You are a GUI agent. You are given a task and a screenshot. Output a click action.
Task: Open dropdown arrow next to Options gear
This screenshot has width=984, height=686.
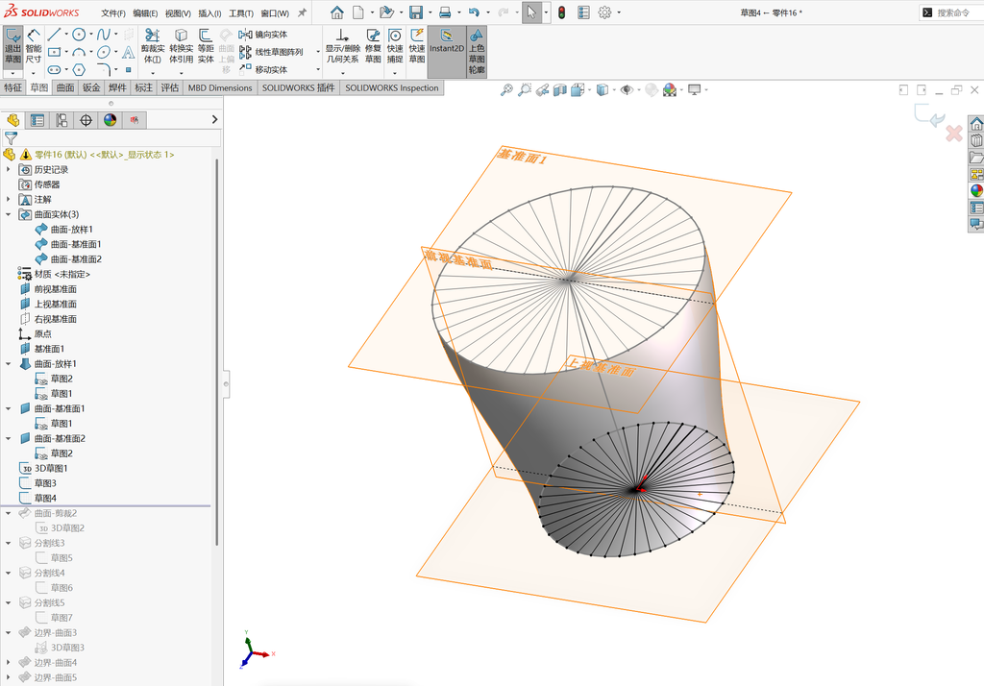[619, 12]
